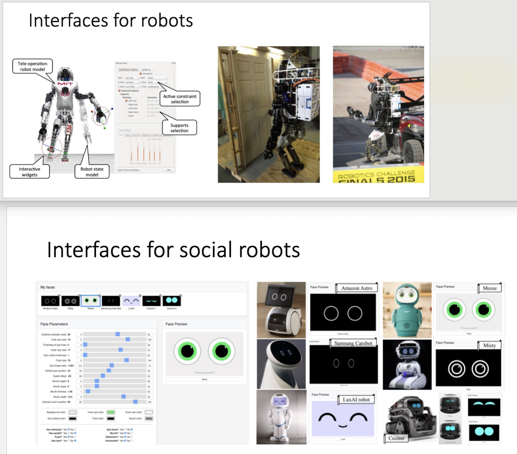Click the Tele-operation robot model callout

pos(33,66)
